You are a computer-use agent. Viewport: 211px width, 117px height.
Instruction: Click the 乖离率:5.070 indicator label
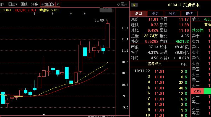pos(50,10)
